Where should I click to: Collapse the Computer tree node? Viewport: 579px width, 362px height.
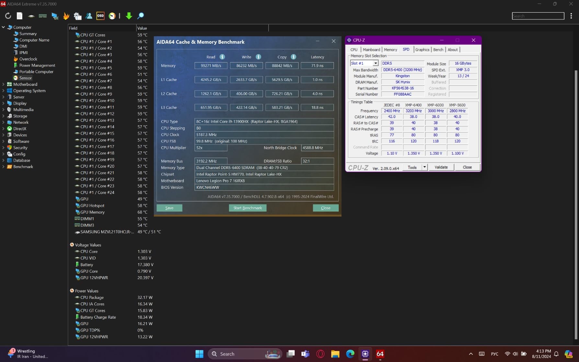pos(3,27)
